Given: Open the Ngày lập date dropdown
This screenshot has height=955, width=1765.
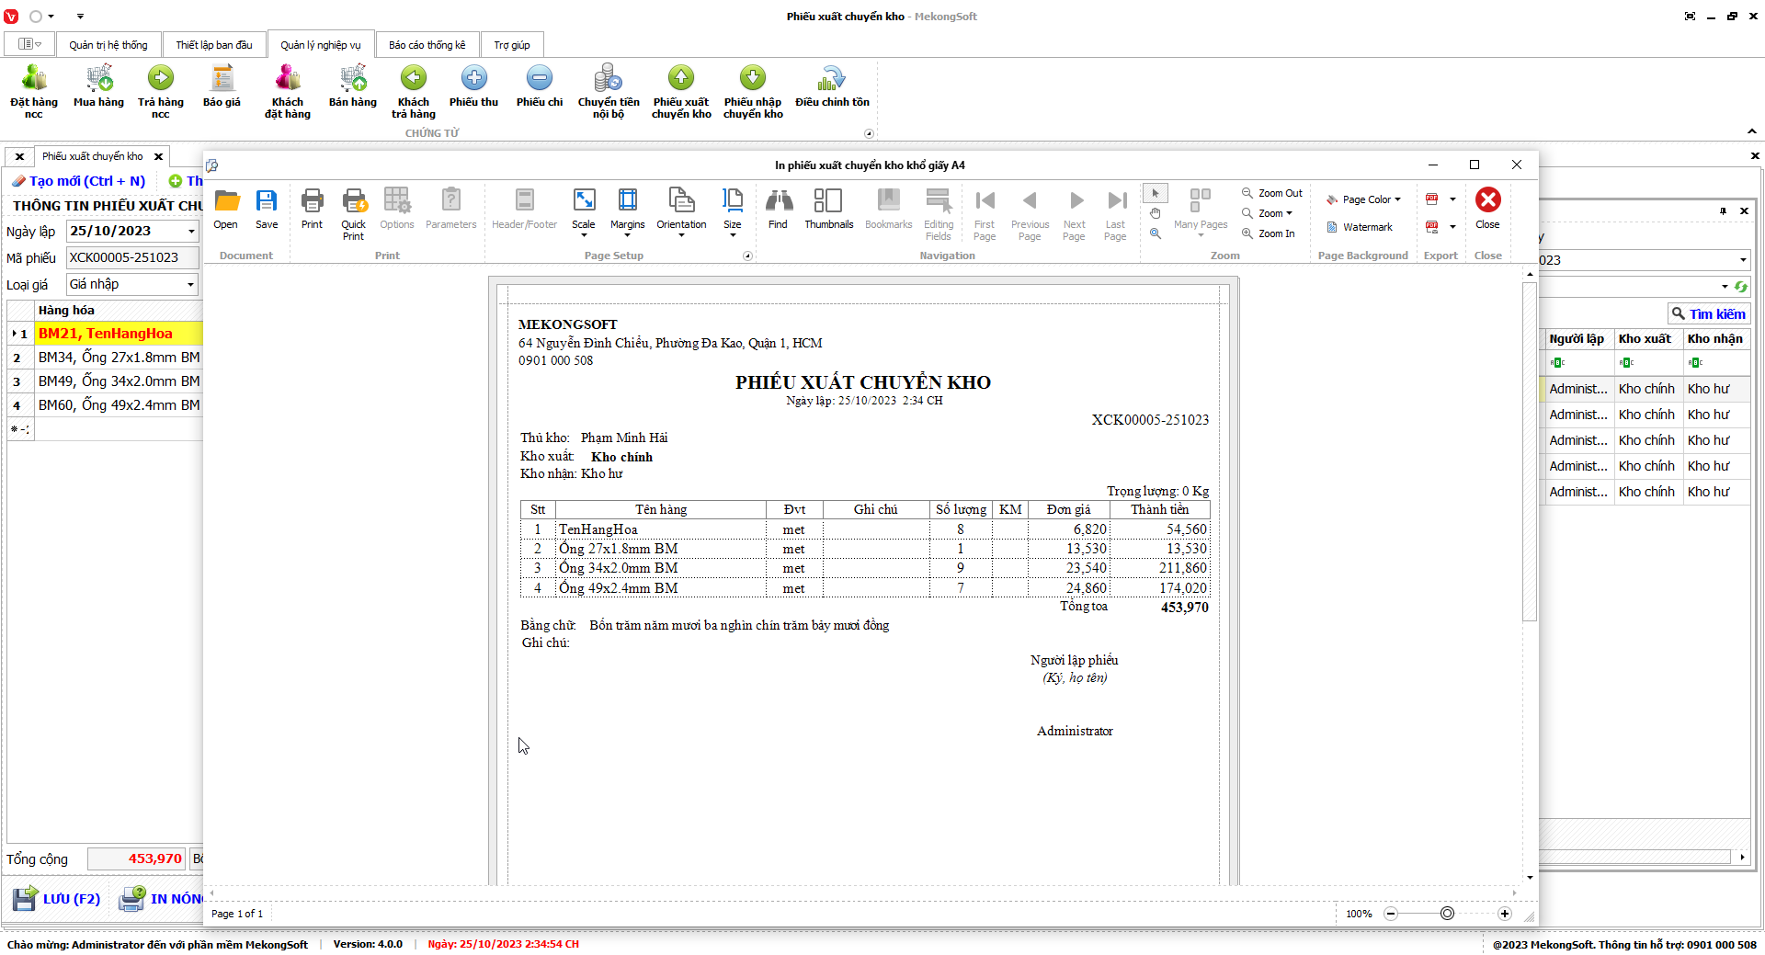Looking at the screenshot, I should tap(191, 232).
